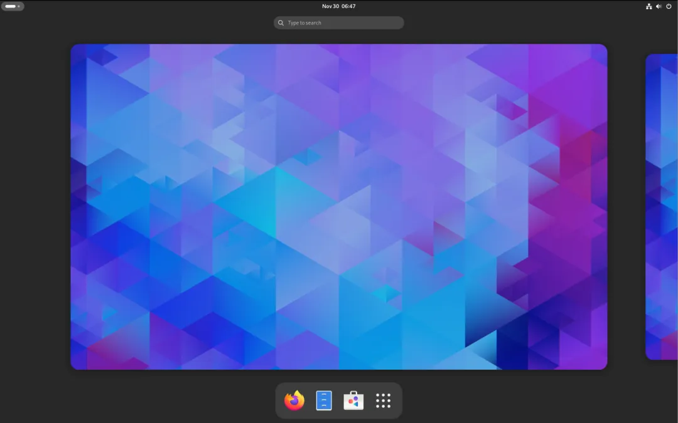Launch Firefox from the dash
Image resolution: width=678 pixels, height=423 pixels.
294,400
